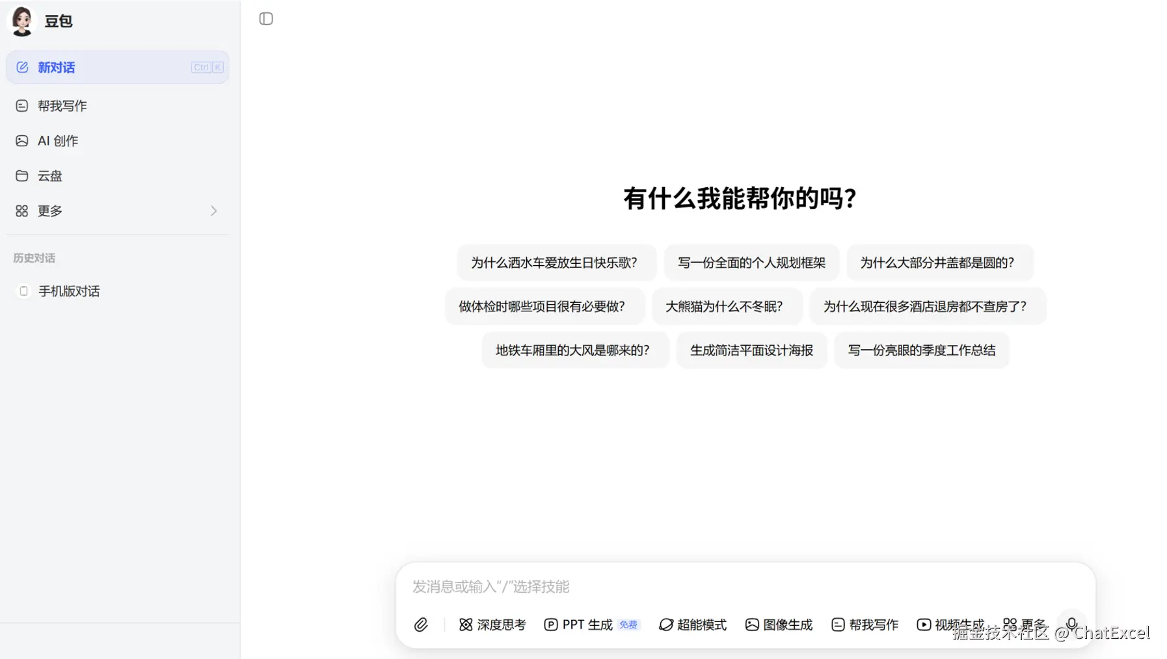The width and height of the screenshot is (1167, 659).
Task: Click the 图像生成 picture icon
Action: [752, 625]
